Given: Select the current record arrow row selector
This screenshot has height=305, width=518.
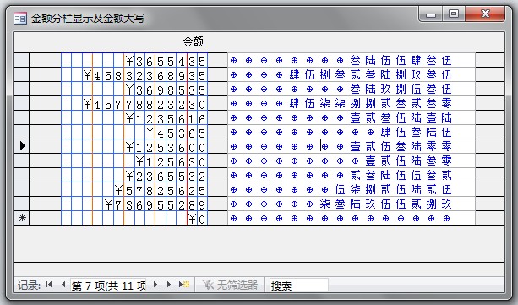Looking at the screenshot, I should (22, 146).
